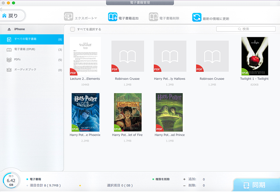Click the (5) count next to PDFs

(x=60, y=60)
